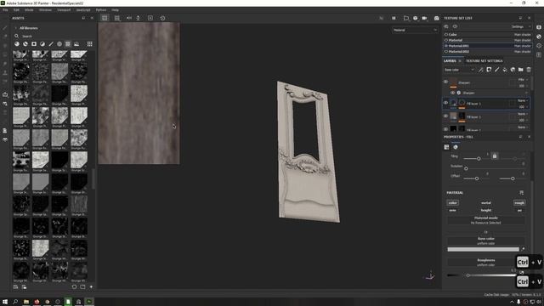Image resolution: width=544 pixels, height=306 pixels.
Task: Open Windows Start button in taskbar
Action: coord(5,302)
